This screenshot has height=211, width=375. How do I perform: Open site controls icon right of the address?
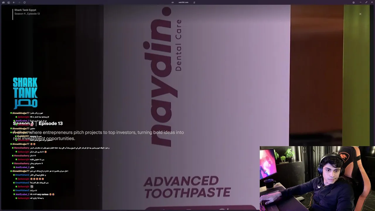coord(194,2)
